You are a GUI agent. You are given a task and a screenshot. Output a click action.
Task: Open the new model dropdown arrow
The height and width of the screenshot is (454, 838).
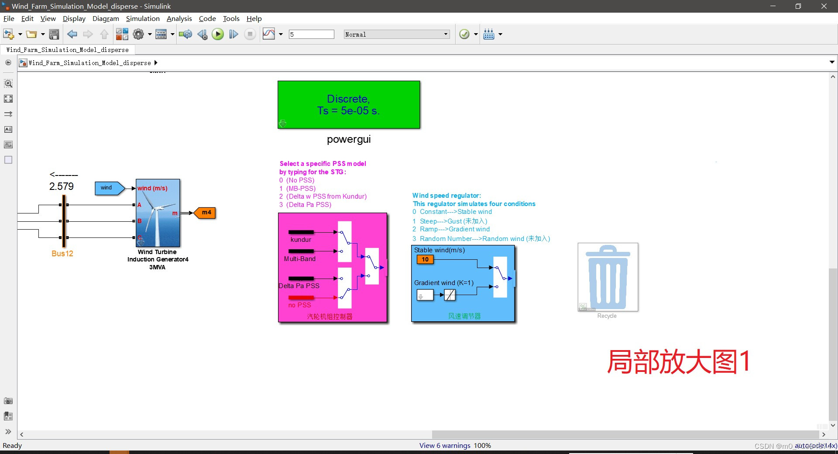pos(19,34)
